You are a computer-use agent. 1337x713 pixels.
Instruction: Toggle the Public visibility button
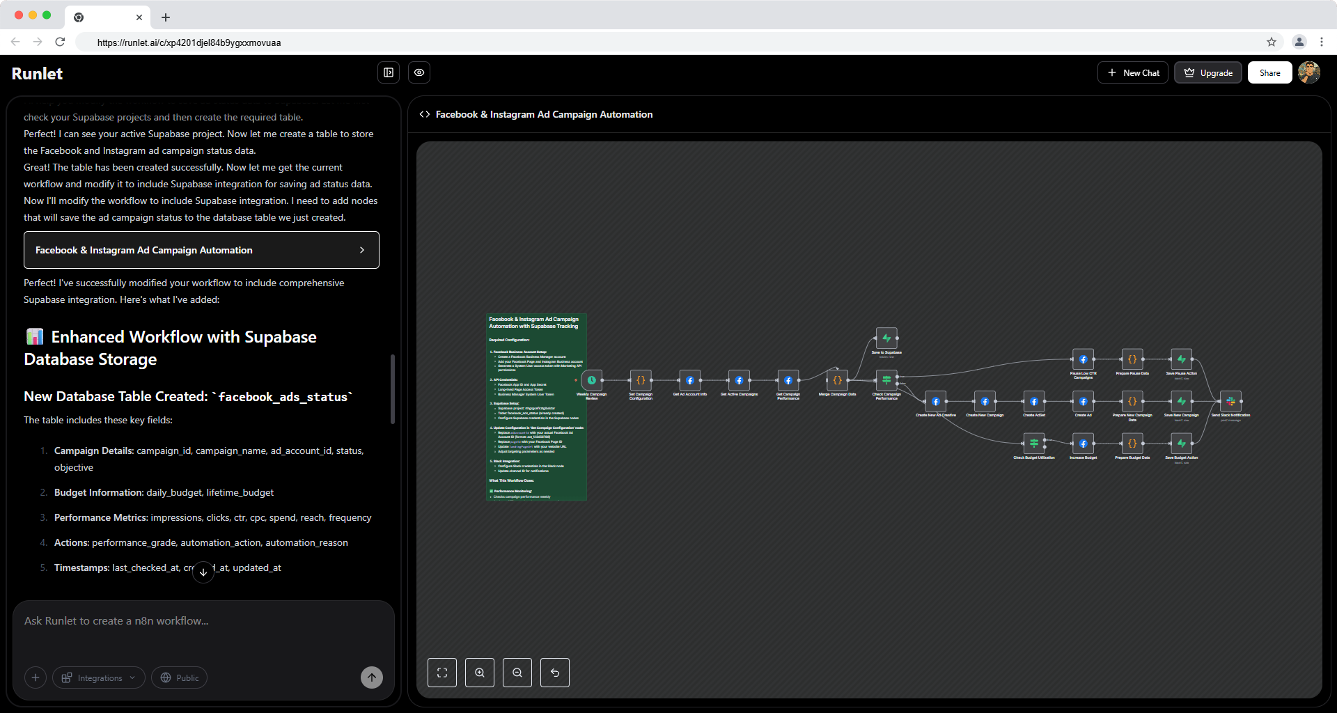pyautogui.click(x=179, y=677)
